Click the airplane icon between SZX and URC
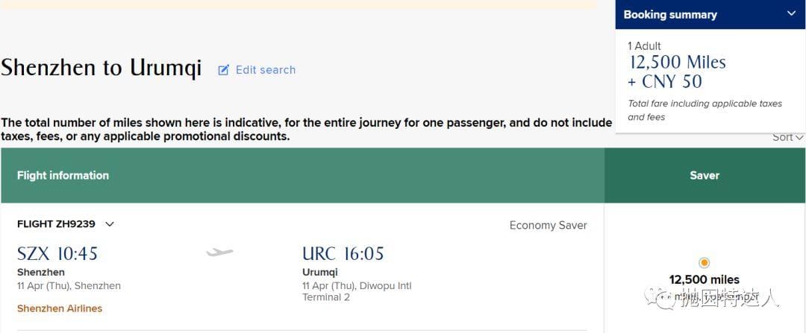 coord(219,252)
